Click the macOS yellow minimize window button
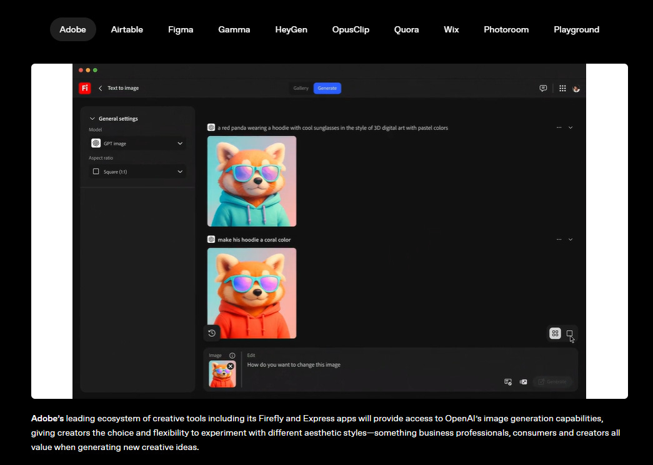The height and width of the screenshot is (465, 653). pyautogui.click(x=88, y=71)
